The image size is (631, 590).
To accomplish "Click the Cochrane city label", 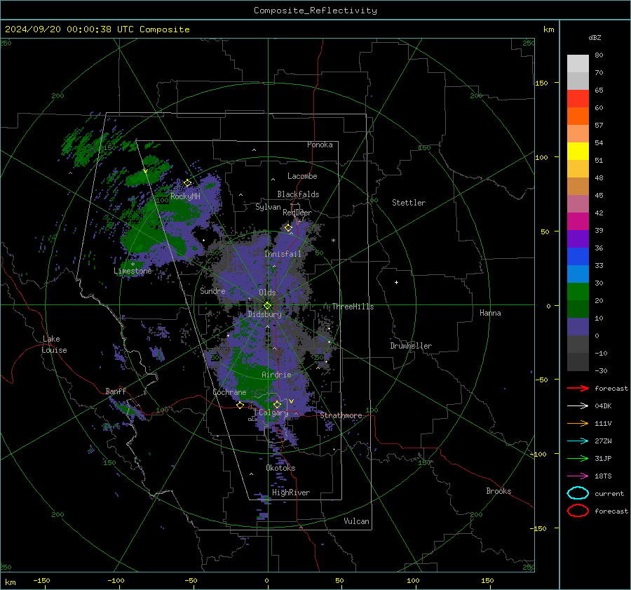I will [229, 392].
